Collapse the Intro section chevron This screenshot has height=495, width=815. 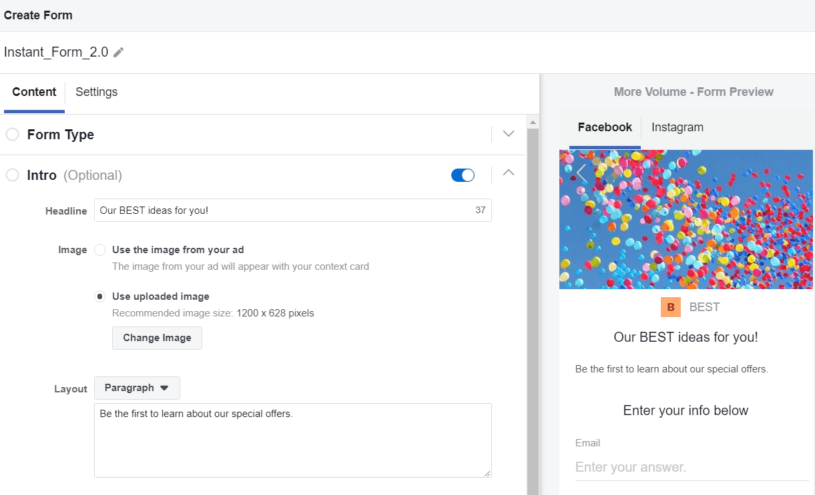click(x=509, y=173)
